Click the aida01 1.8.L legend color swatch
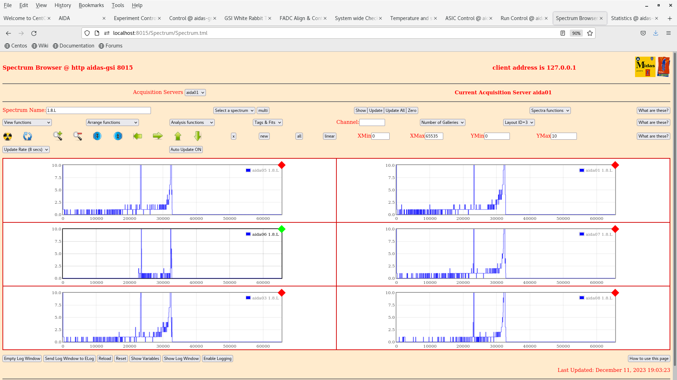The width and height of the screenshot is (677, 380). tap(582, 170)
